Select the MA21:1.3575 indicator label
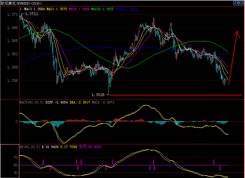 pyautogui.click(x=57, y=9)
